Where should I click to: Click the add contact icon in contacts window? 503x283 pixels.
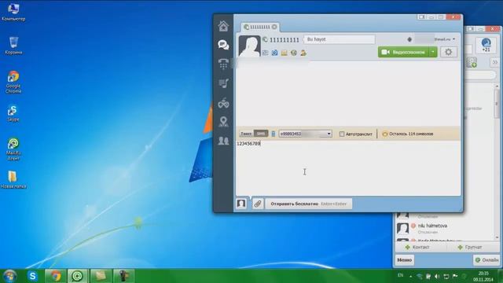pyautogui.click(x=472, y=62)
